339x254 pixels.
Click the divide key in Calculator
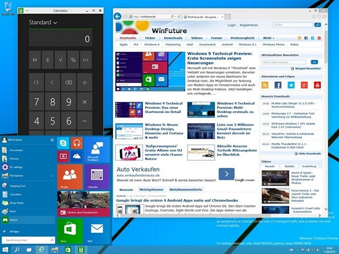coord(85,83)
